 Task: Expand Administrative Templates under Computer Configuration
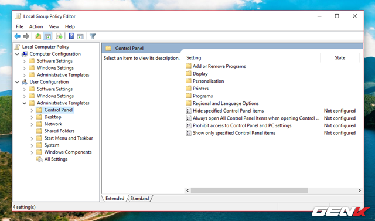coord(25,75)
